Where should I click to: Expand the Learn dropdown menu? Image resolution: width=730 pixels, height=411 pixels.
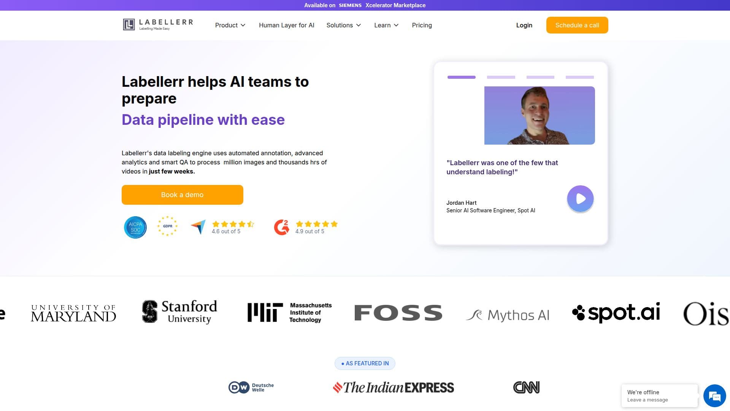click(x=386, y=25)
